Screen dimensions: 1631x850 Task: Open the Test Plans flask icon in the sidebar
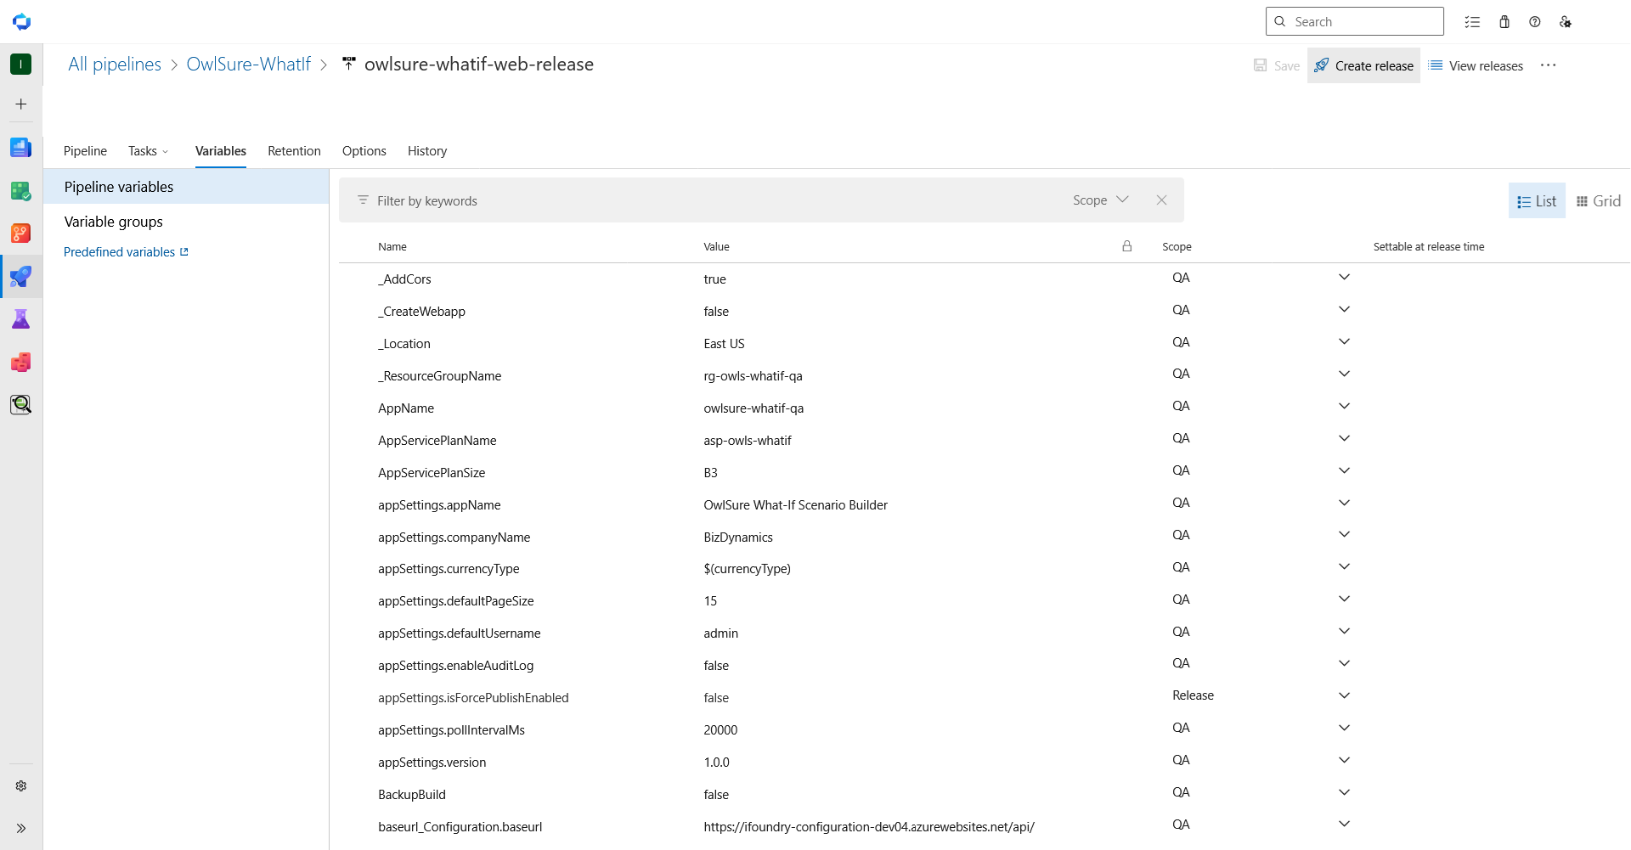[x=21, y=319]
